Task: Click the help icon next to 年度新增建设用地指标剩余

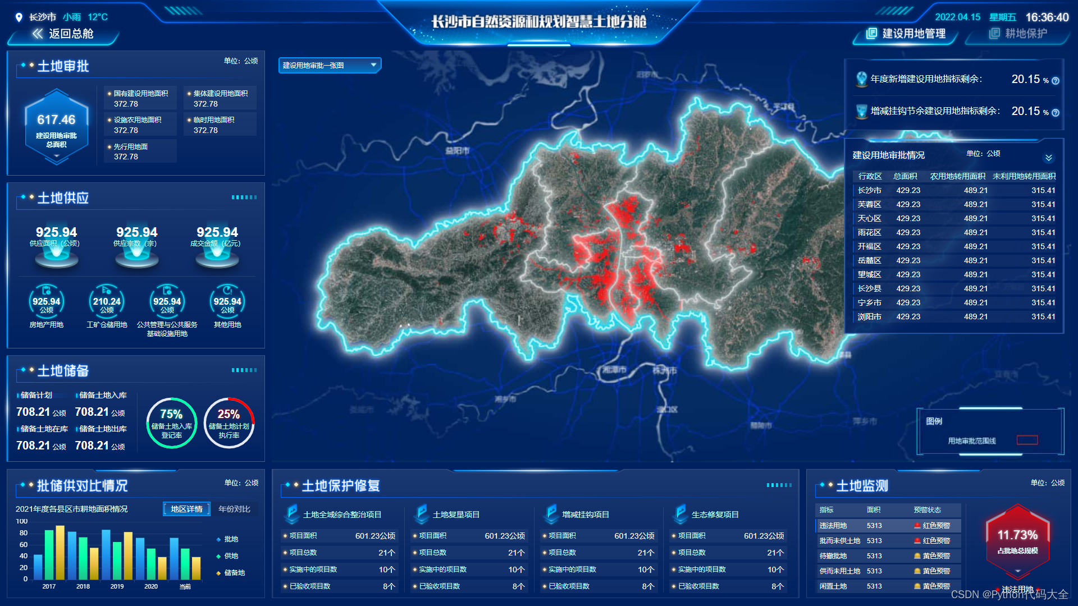Action: pyautogui.click(x=1056, y=81)
